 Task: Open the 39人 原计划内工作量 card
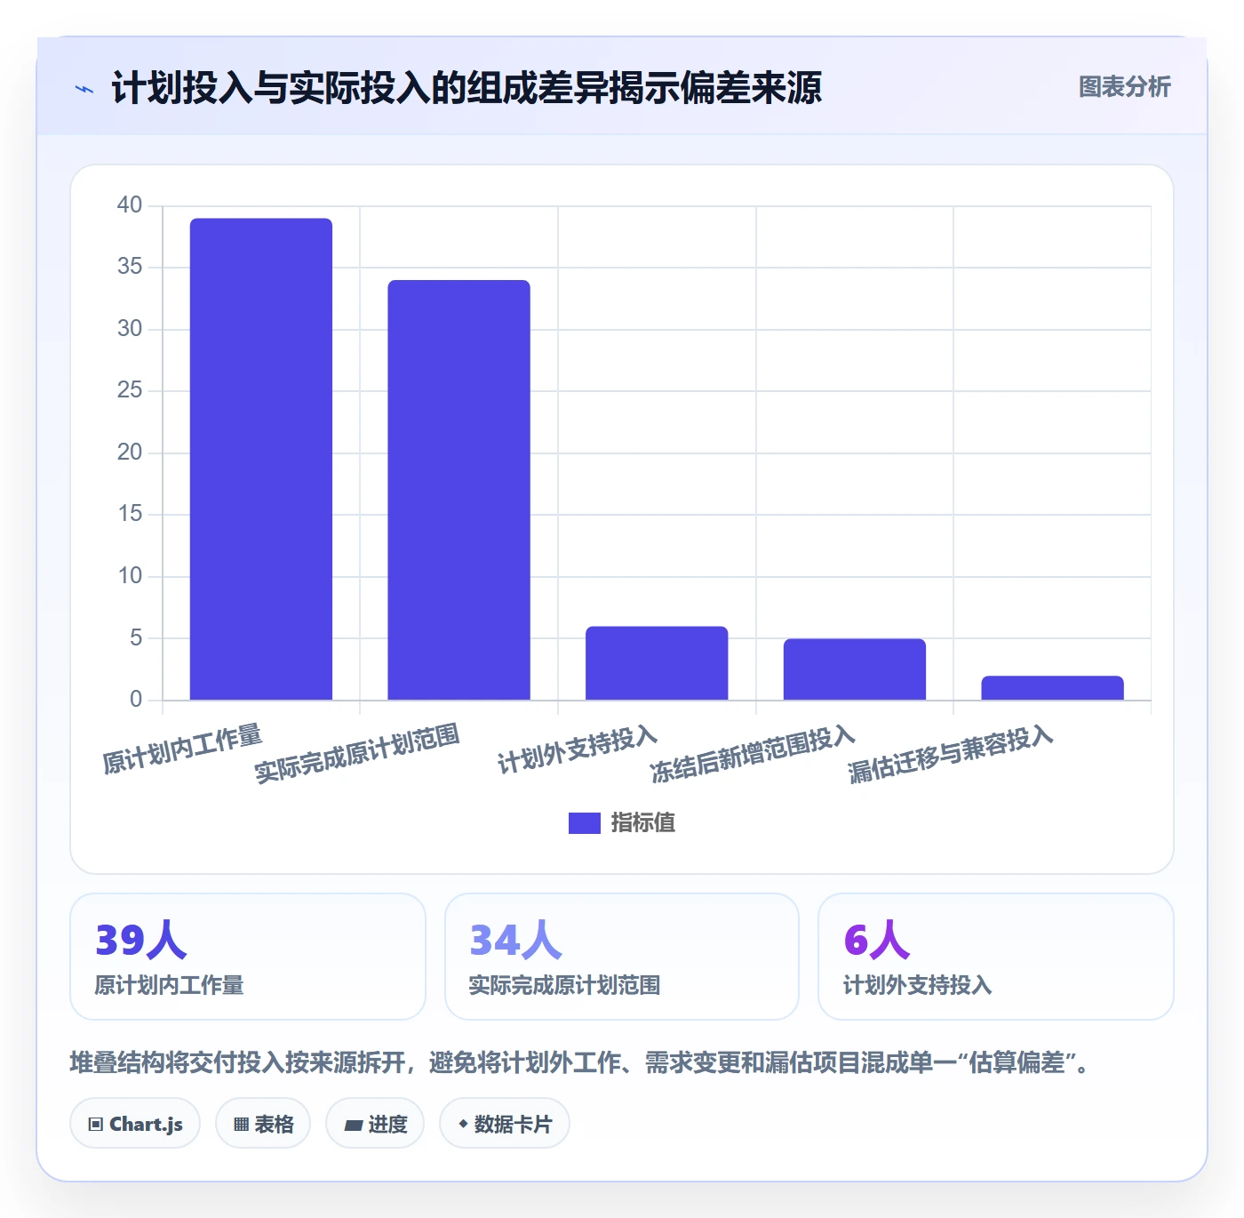click(x=248, y=957)
